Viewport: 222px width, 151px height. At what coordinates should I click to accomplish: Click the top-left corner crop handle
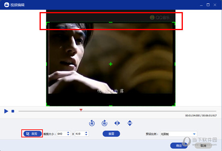pos(48,23)
